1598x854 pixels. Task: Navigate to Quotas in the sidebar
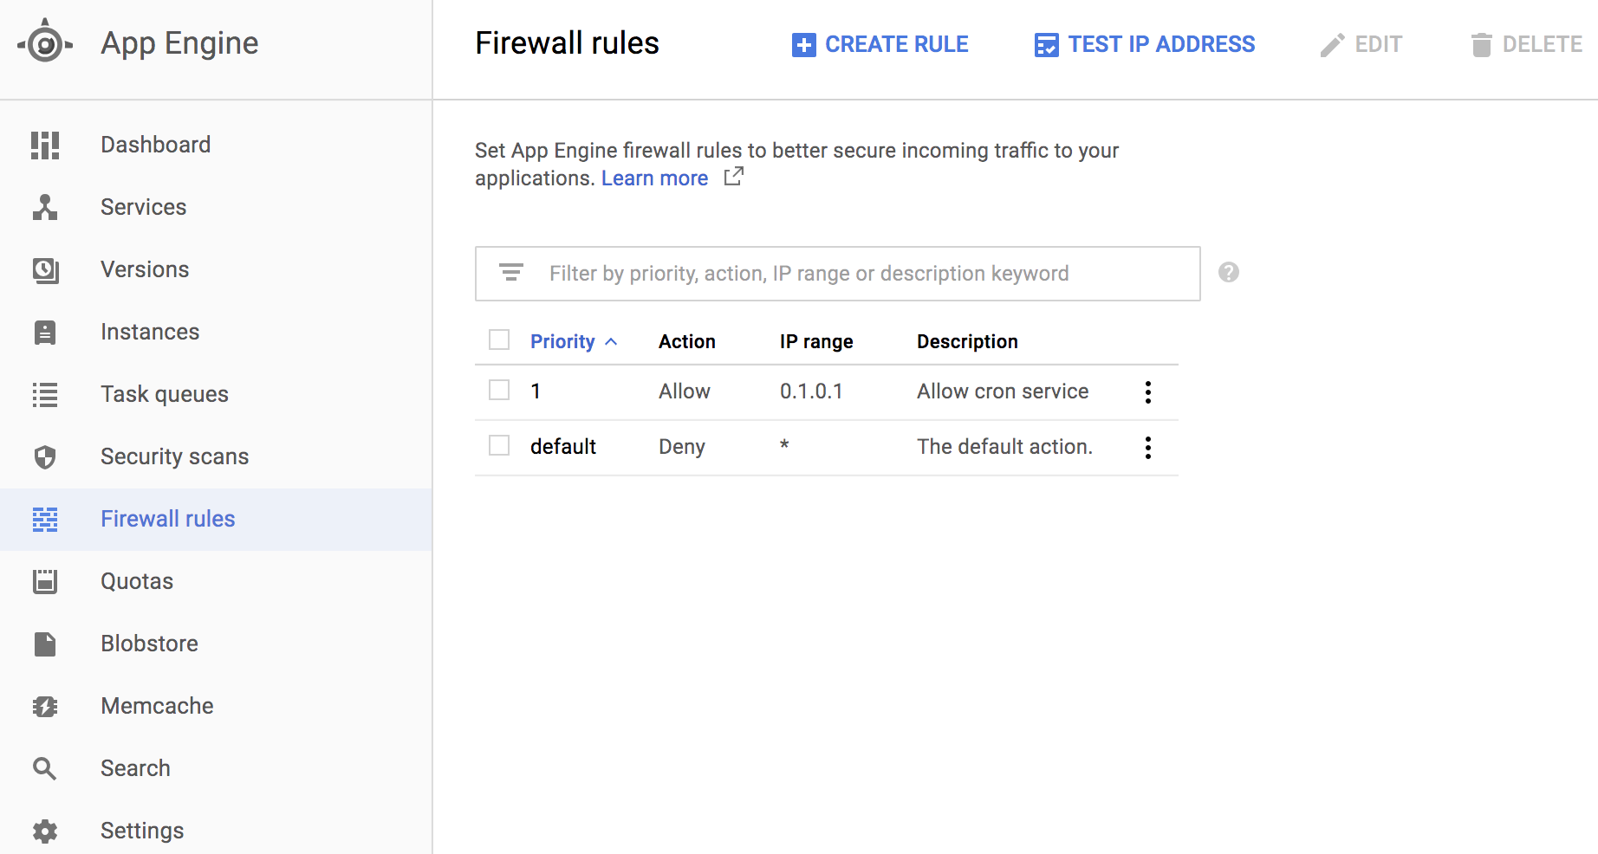pyautogui.click(x=137, y=582)
